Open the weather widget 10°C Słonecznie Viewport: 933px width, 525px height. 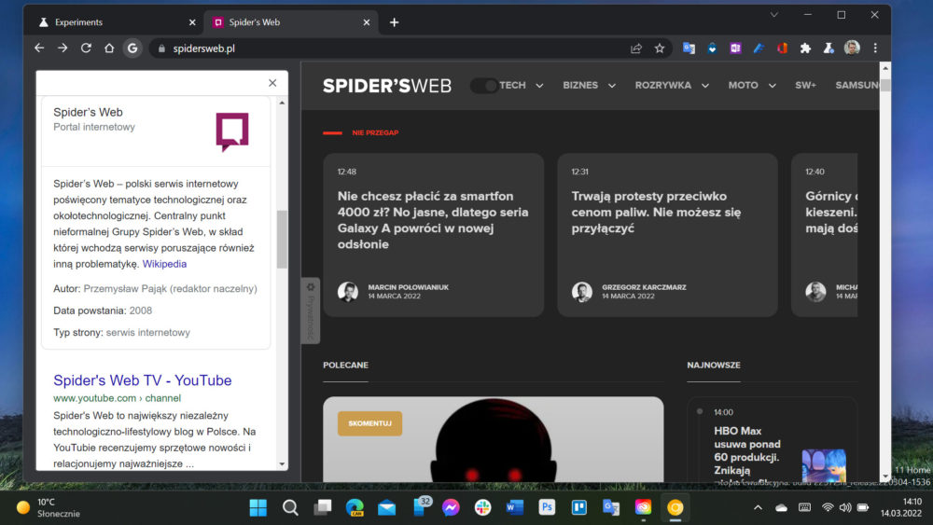click(49, 508)
